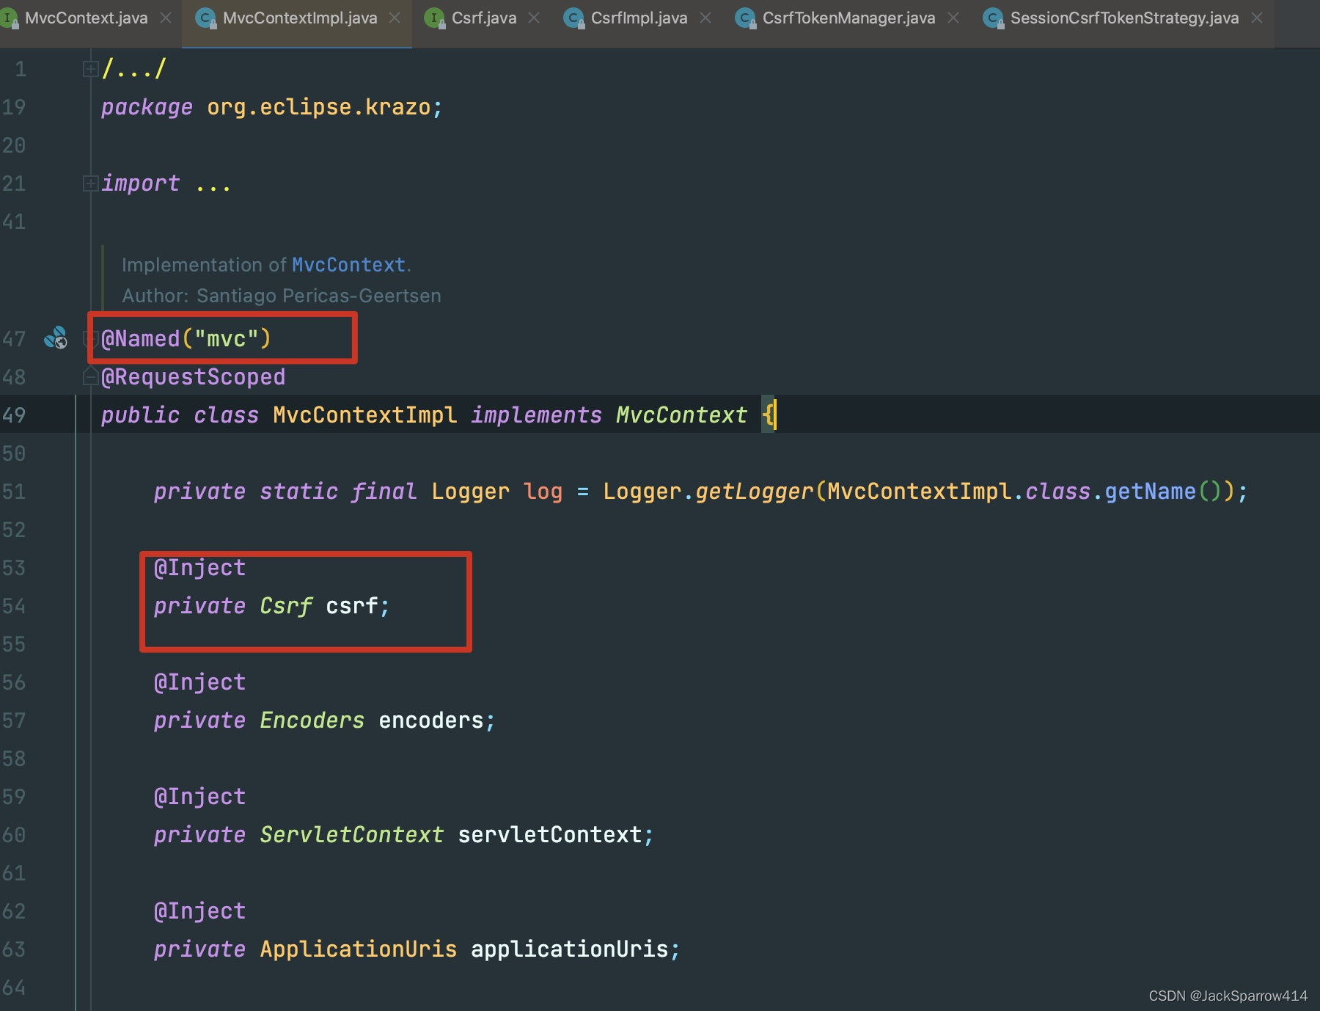Screen dimensions: 1320x1011
Task: Click the package org.eclipse.krazo declaration
Action: [272, 107]
